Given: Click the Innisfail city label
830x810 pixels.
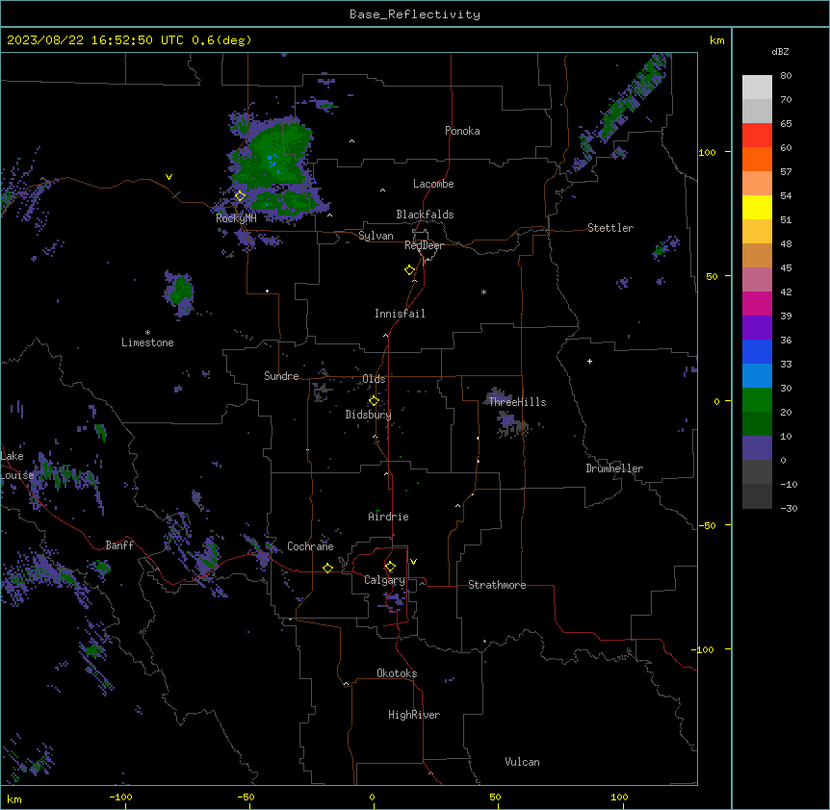Looking at the screenshot, I should pos(400,314).
